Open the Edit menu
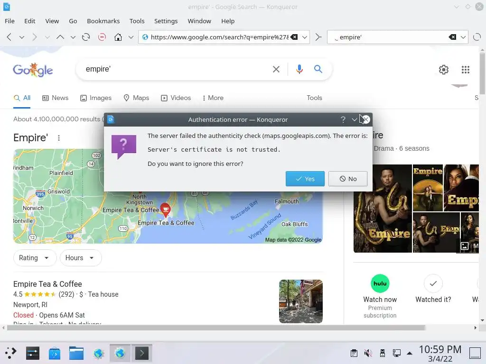This screenshot has height=364, width=486. [30, 21]
